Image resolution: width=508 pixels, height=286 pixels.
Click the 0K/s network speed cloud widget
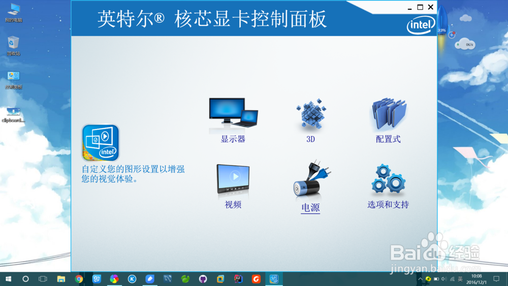coord(465,44)
